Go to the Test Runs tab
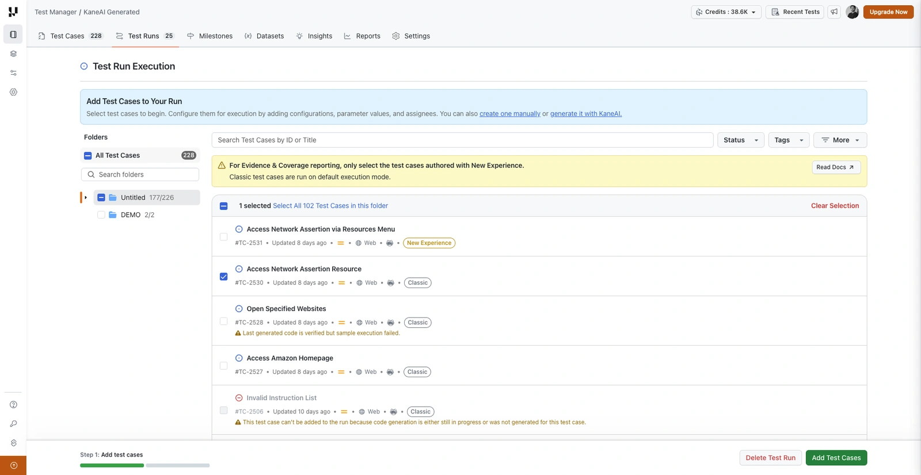 point(144,36)
